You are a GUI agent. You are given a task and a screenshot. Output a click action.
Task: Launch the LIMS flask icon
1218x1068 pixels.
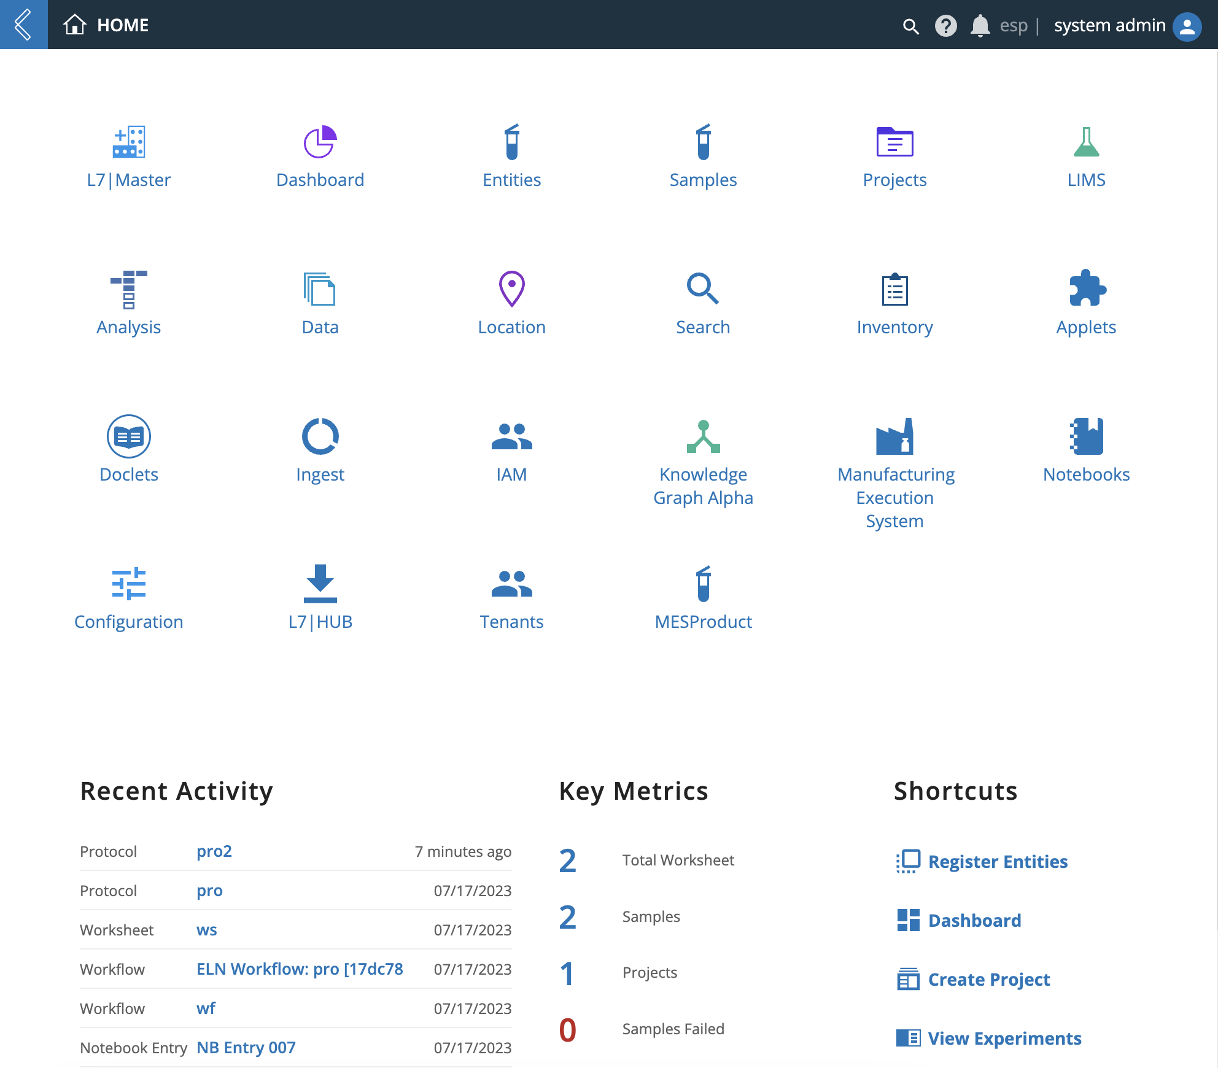click(1087, 142)
